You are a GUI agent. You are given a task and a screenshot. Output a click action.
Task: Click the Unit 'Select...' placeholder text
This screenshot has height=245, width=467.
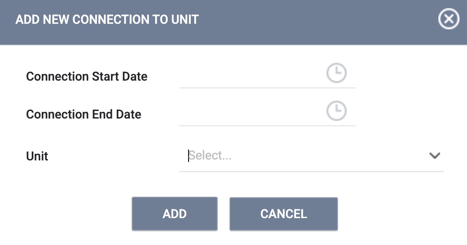(211, 156)
